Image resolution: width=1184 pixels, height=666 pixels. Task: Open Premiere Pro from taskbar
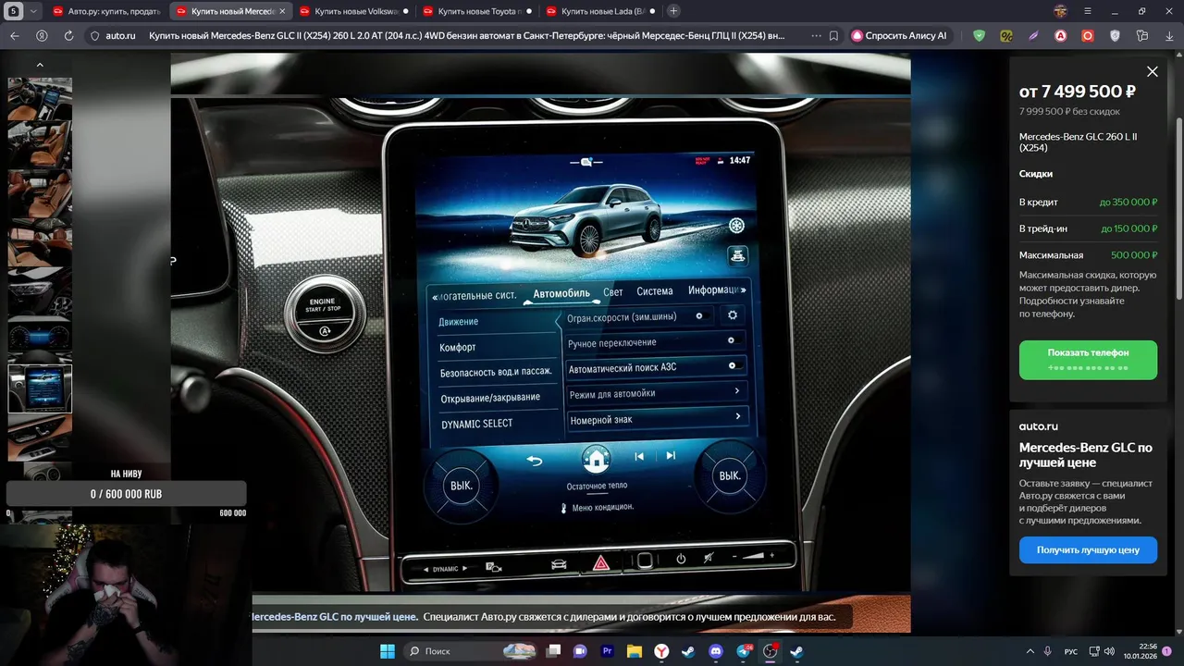(x=608, y=651)
